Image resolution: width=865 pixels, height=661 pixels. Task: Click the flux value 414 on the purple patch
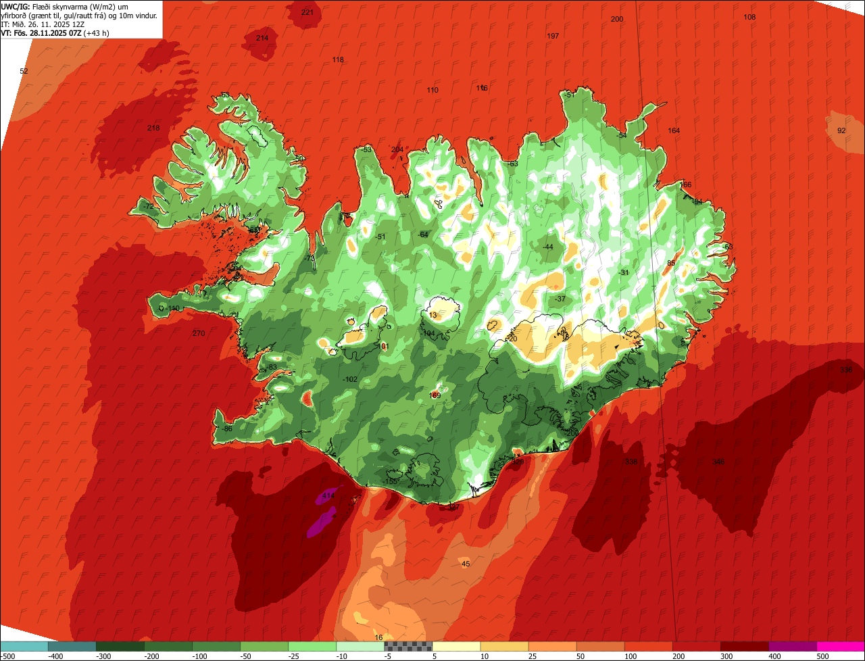click(x=328, y=496)
